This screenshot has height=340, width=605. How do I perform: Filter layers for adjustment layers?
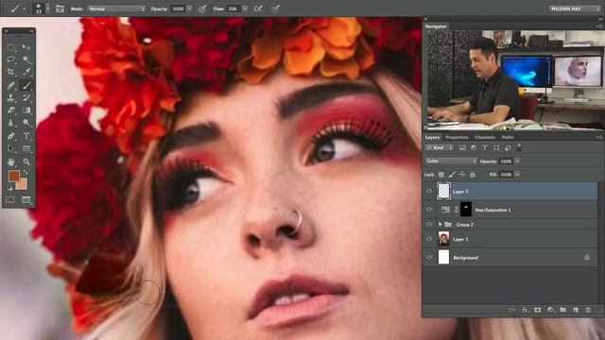tap(474, 147)
